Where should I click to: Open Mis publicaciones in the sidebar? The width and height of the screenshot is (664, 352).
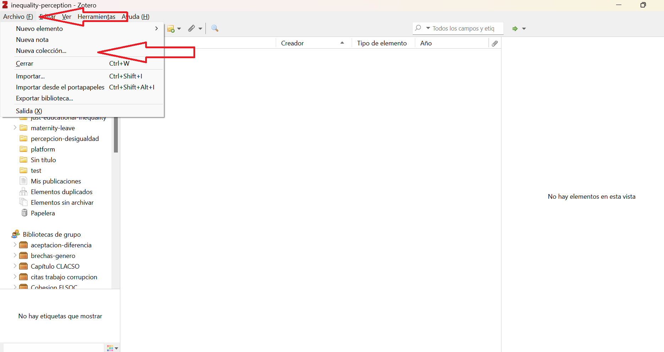click(x=56, y=181)
